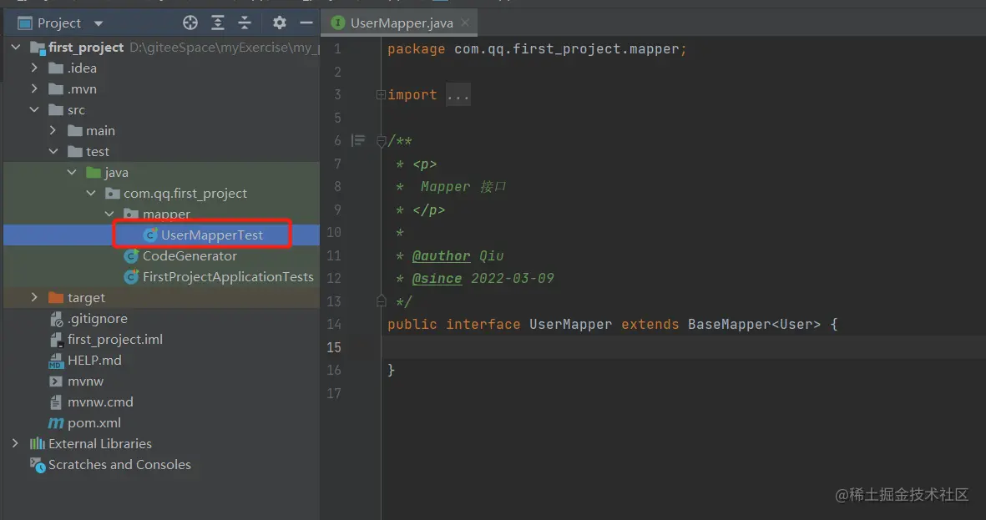Expand the main folder
986x520 pixels.
coord(53,130)
